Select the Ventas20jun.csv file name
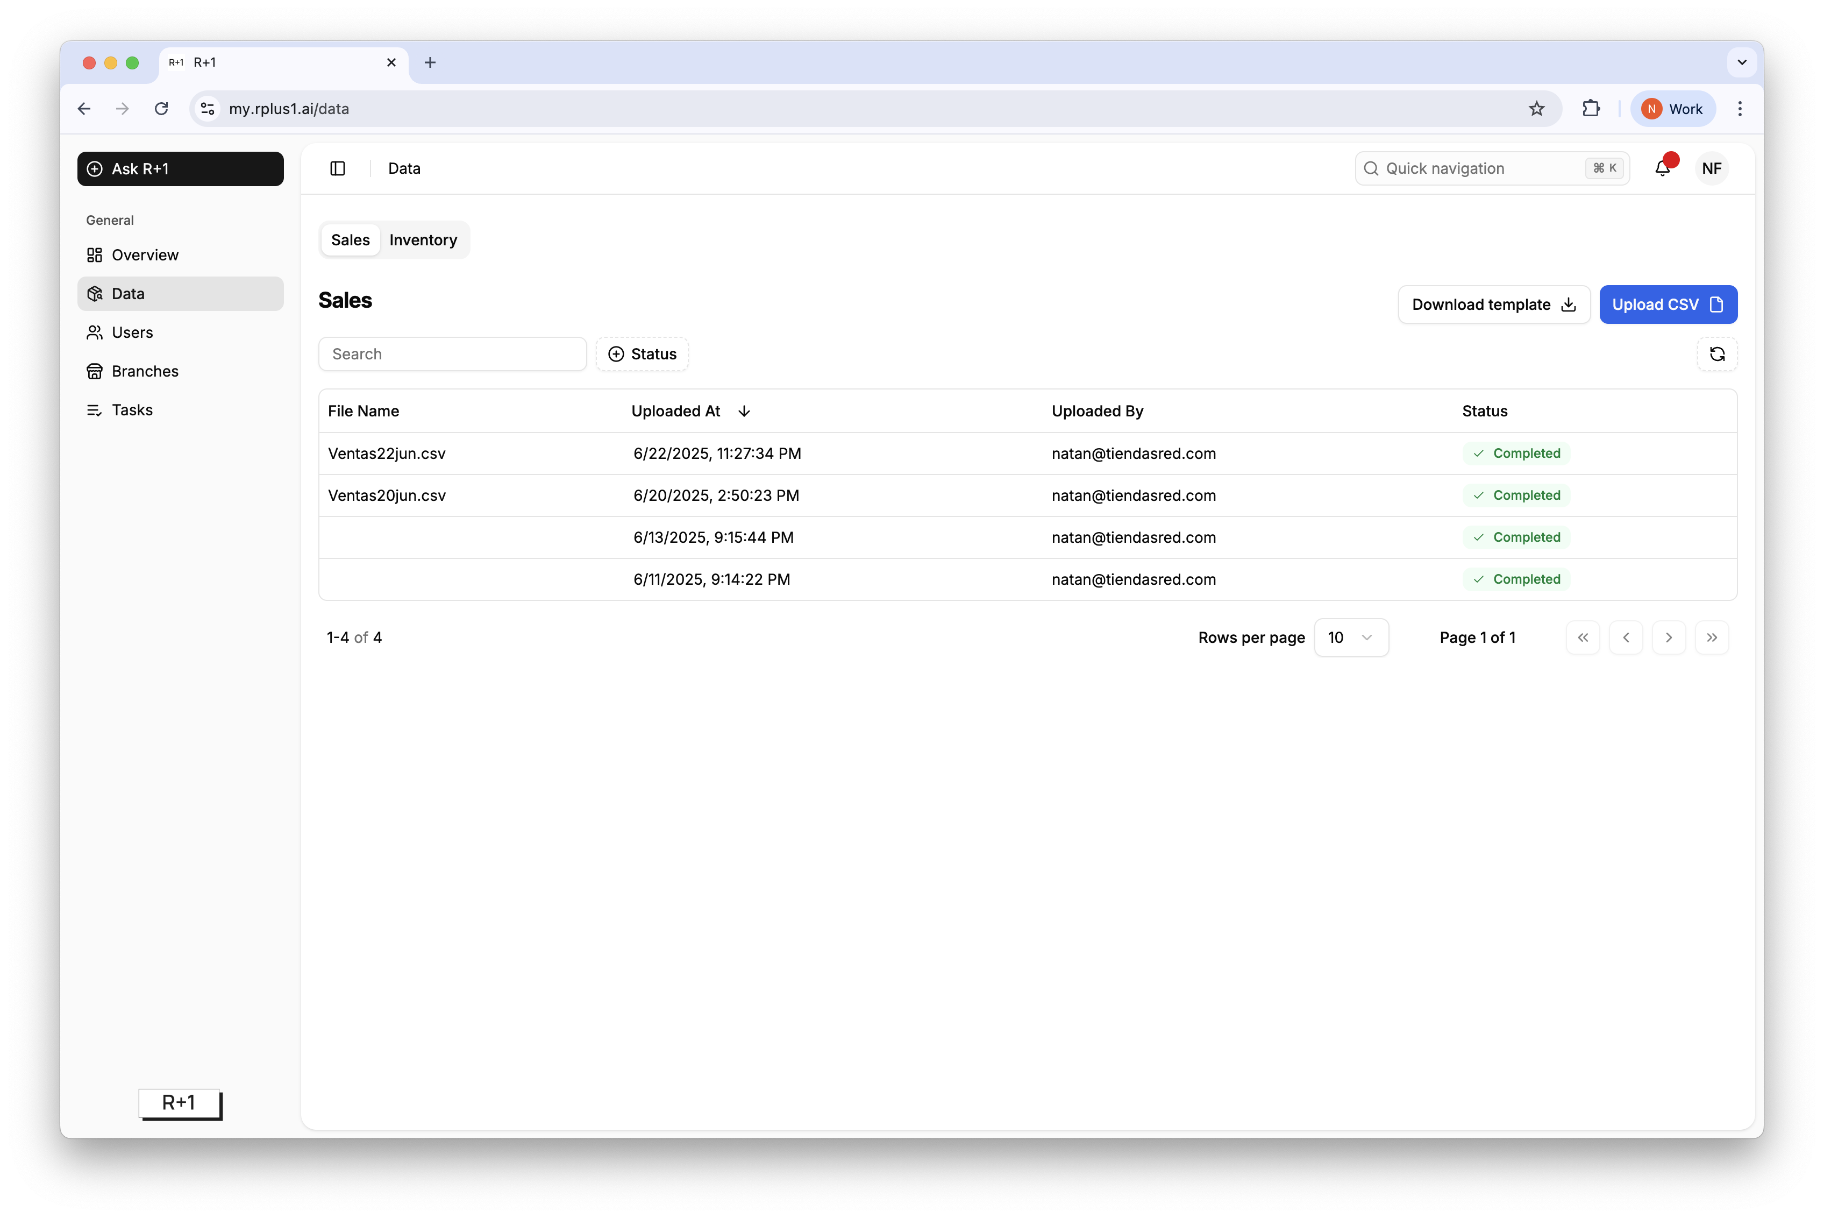Viewport: 1824px width, 1218px height. (387, 495)
